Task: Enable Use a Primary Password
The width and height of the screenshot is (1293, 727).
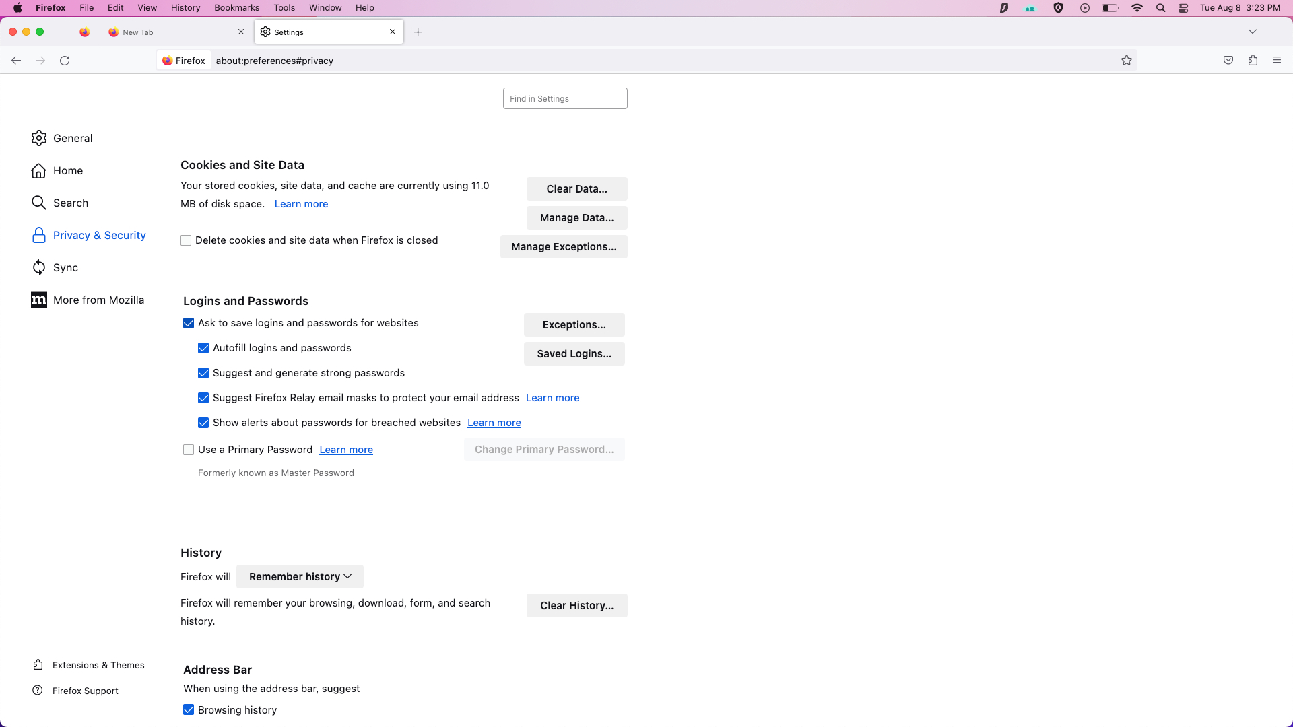Action: (x=189, y=450)
